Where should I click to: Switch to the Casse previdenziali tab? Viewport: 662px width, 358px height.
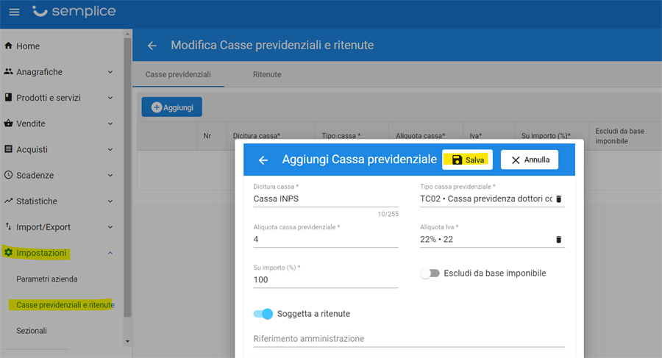pyautogui.click(x=178, y=74)
